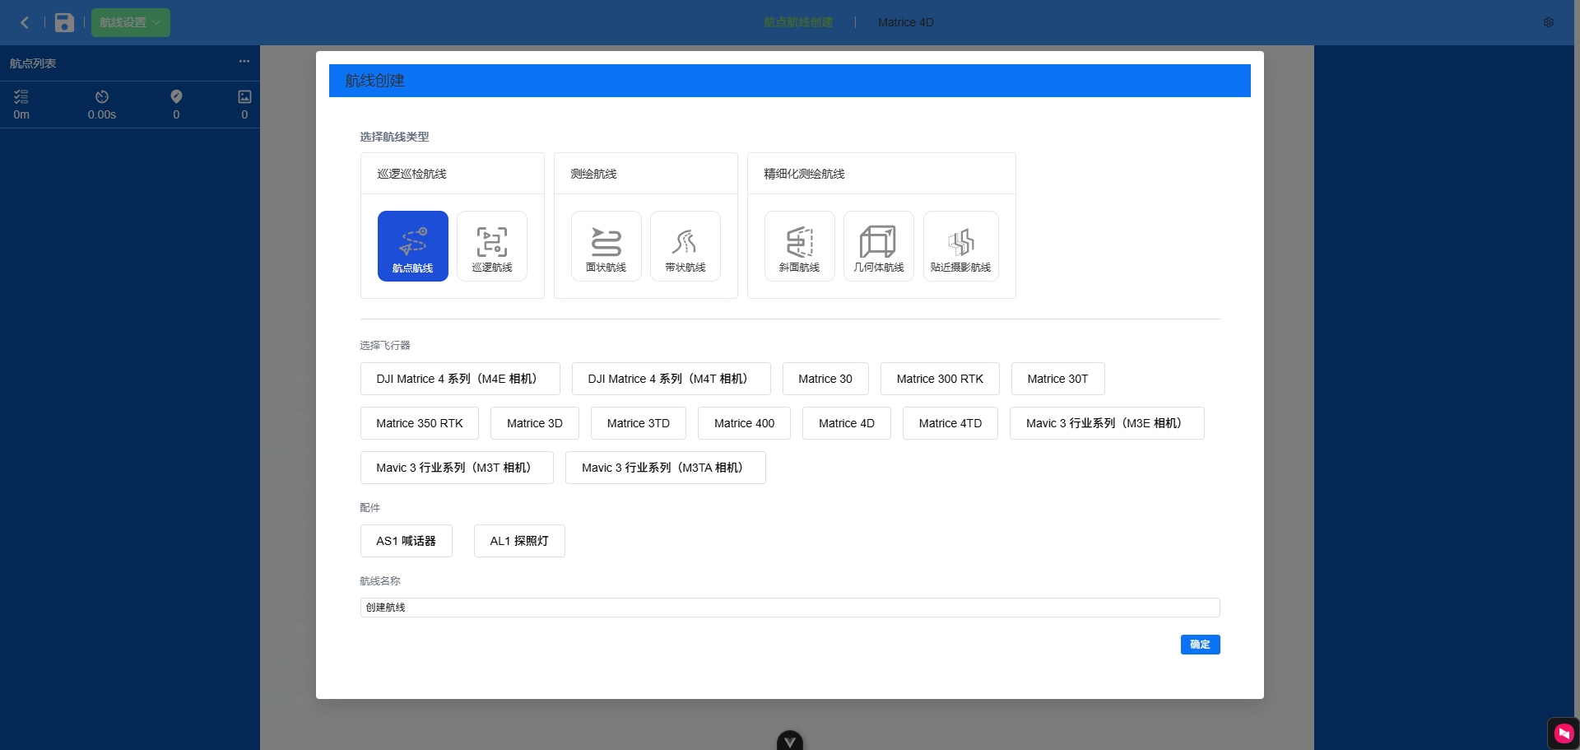Toggle the AL1 探照灯 accessory
Viewport: 1580px width, 750px height.
(519, 541)
